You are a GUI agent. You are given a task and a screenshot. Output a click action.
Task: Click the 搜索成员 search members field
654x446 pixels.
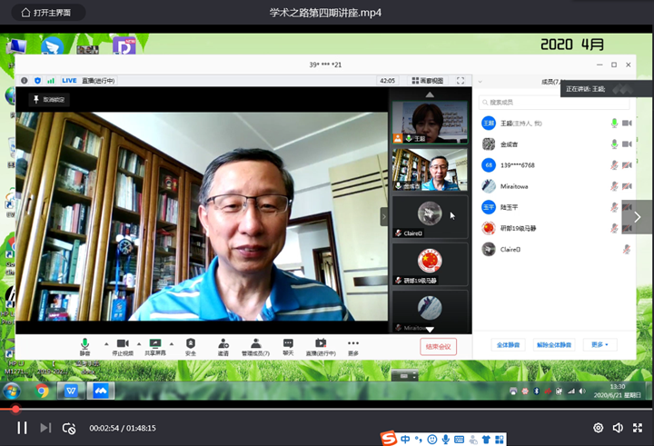[545, 102]
